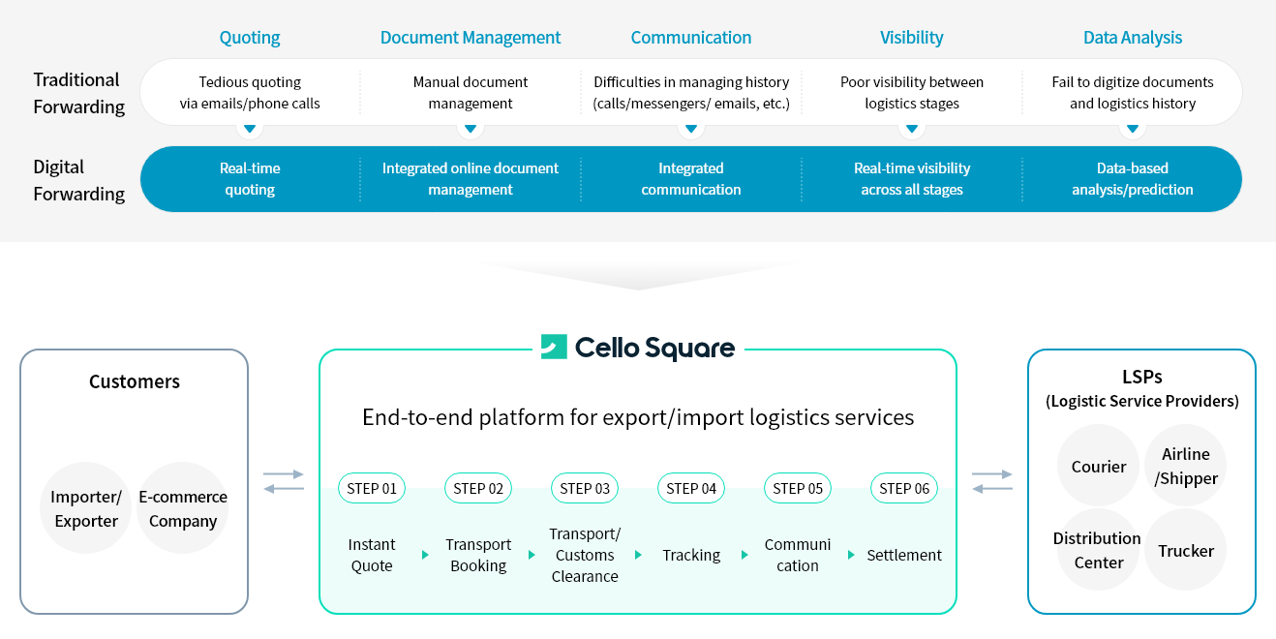Select the STEP 04 badge
Viewport: 1276px width, 639px height.
tap(691, 489)
